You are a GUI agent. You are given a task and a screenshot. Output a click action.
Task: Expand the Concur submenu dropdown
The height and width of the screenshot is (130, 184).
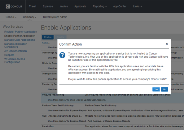[11, 17]
